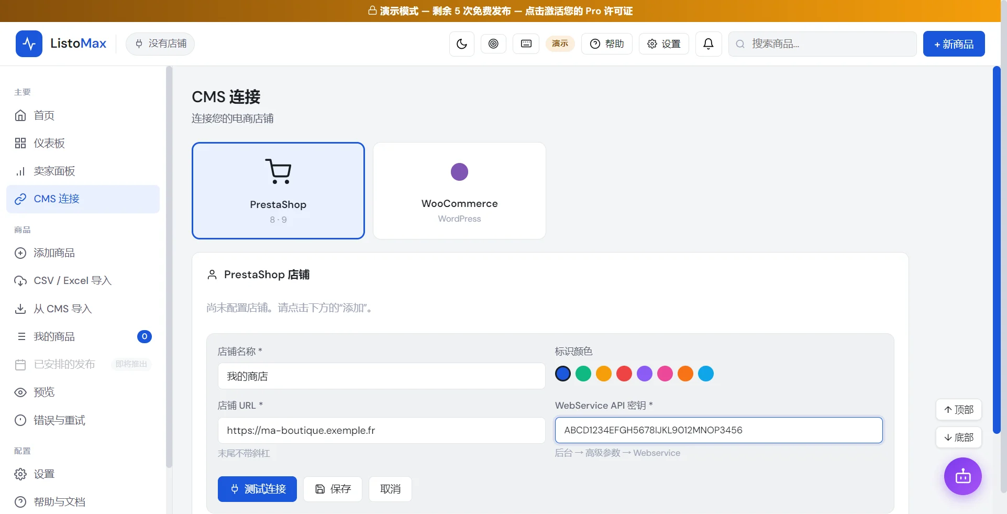Select CMS 连接 sidebar item
1007x514 pixels.
click(x=83, y=199)
